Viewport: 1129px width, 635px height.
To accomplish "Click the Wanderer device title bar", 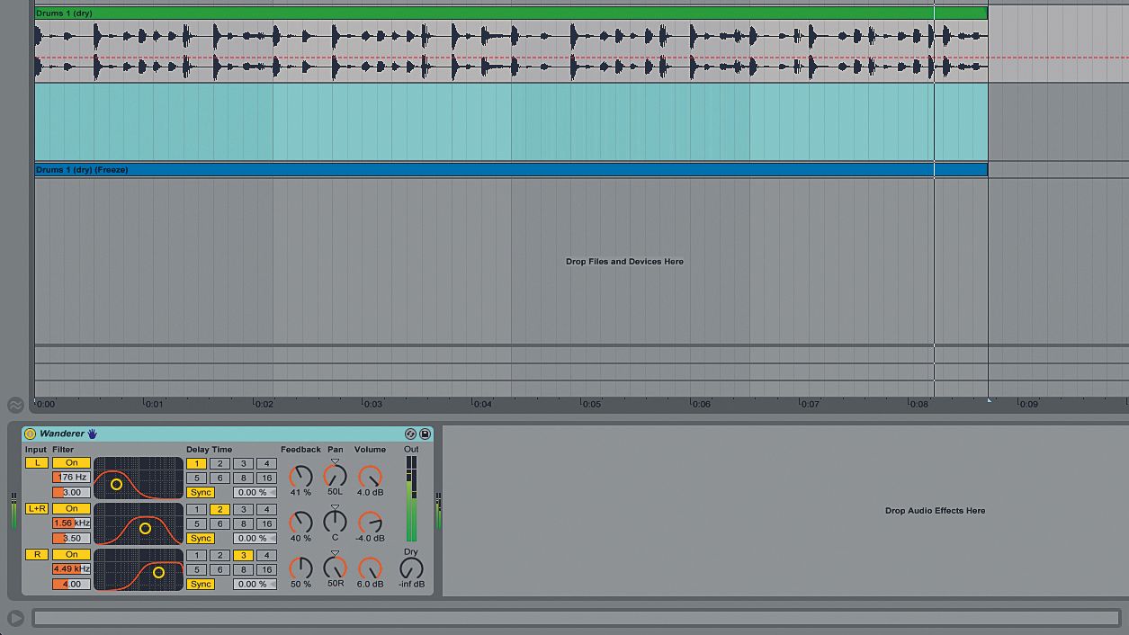I will 228,434.
